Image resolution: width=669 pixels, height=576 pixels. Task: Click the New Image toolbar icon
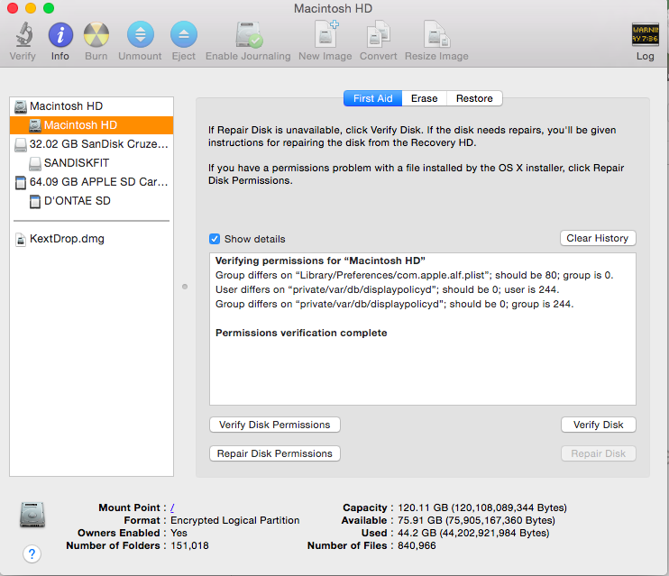coord(326,33)
